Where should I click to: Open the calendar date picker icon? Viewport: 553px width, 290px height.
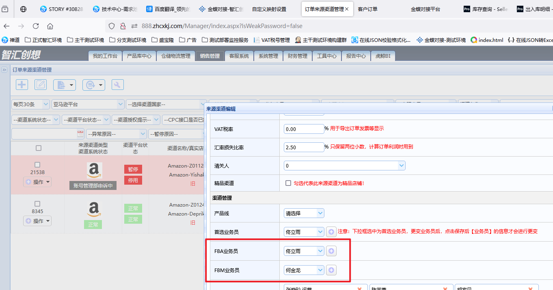pos(80,134)
